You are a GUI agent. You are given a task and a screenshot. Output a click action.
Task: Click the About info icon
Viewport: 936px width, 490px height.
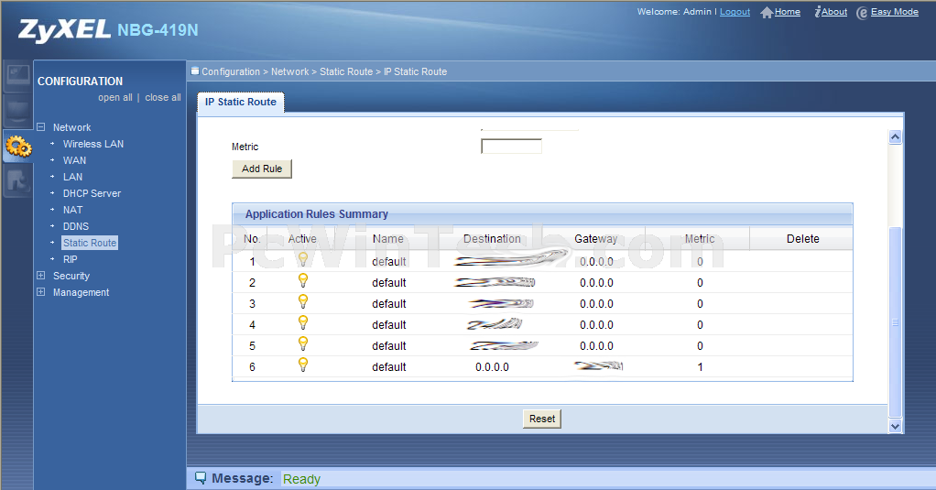[817, 12]
